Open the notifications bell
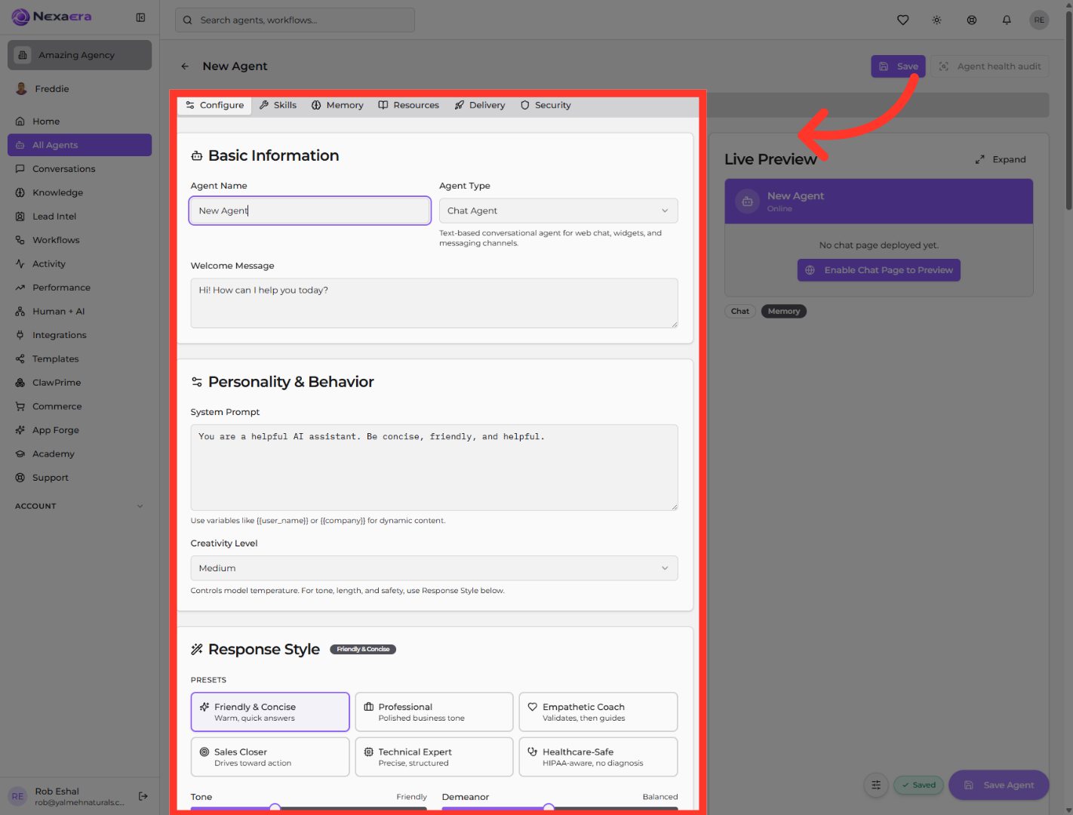 (1007, 20)
